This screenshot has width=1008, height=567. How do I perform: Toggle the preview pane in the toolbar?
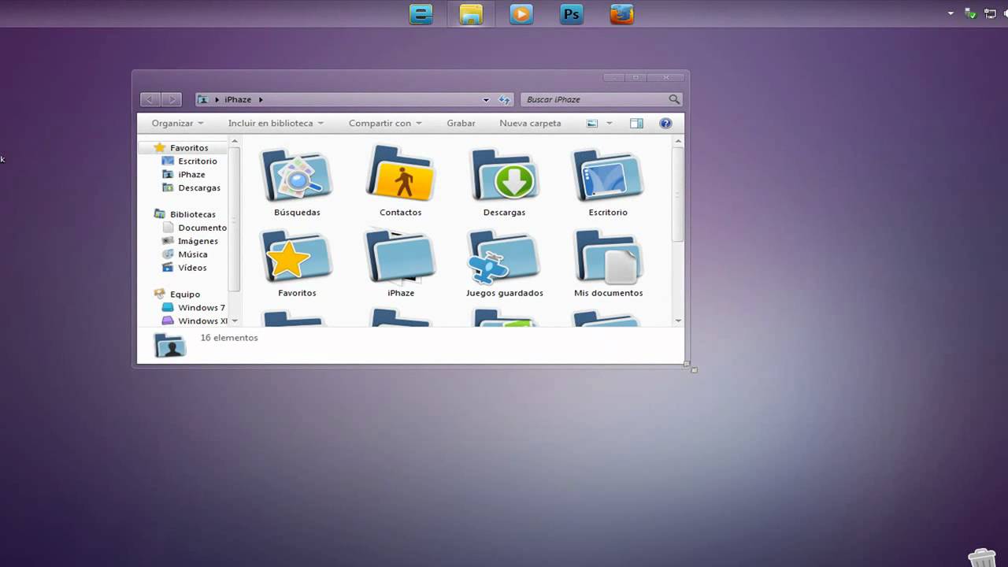[x=636, y=123]
